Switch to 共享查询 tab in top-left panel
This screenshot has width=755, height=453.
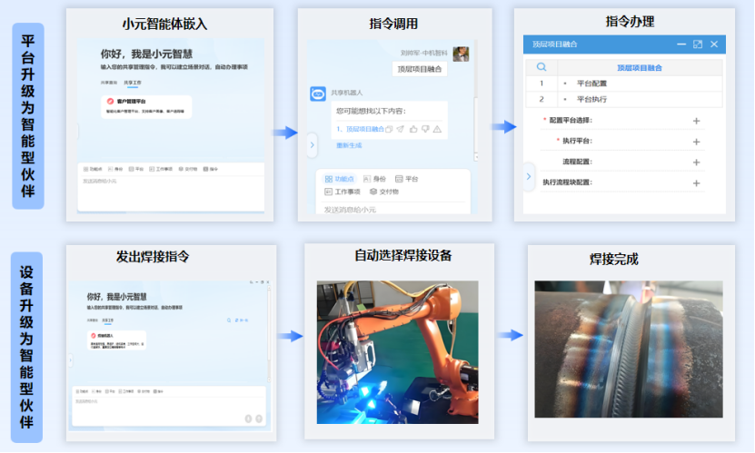tap(108, 83)
